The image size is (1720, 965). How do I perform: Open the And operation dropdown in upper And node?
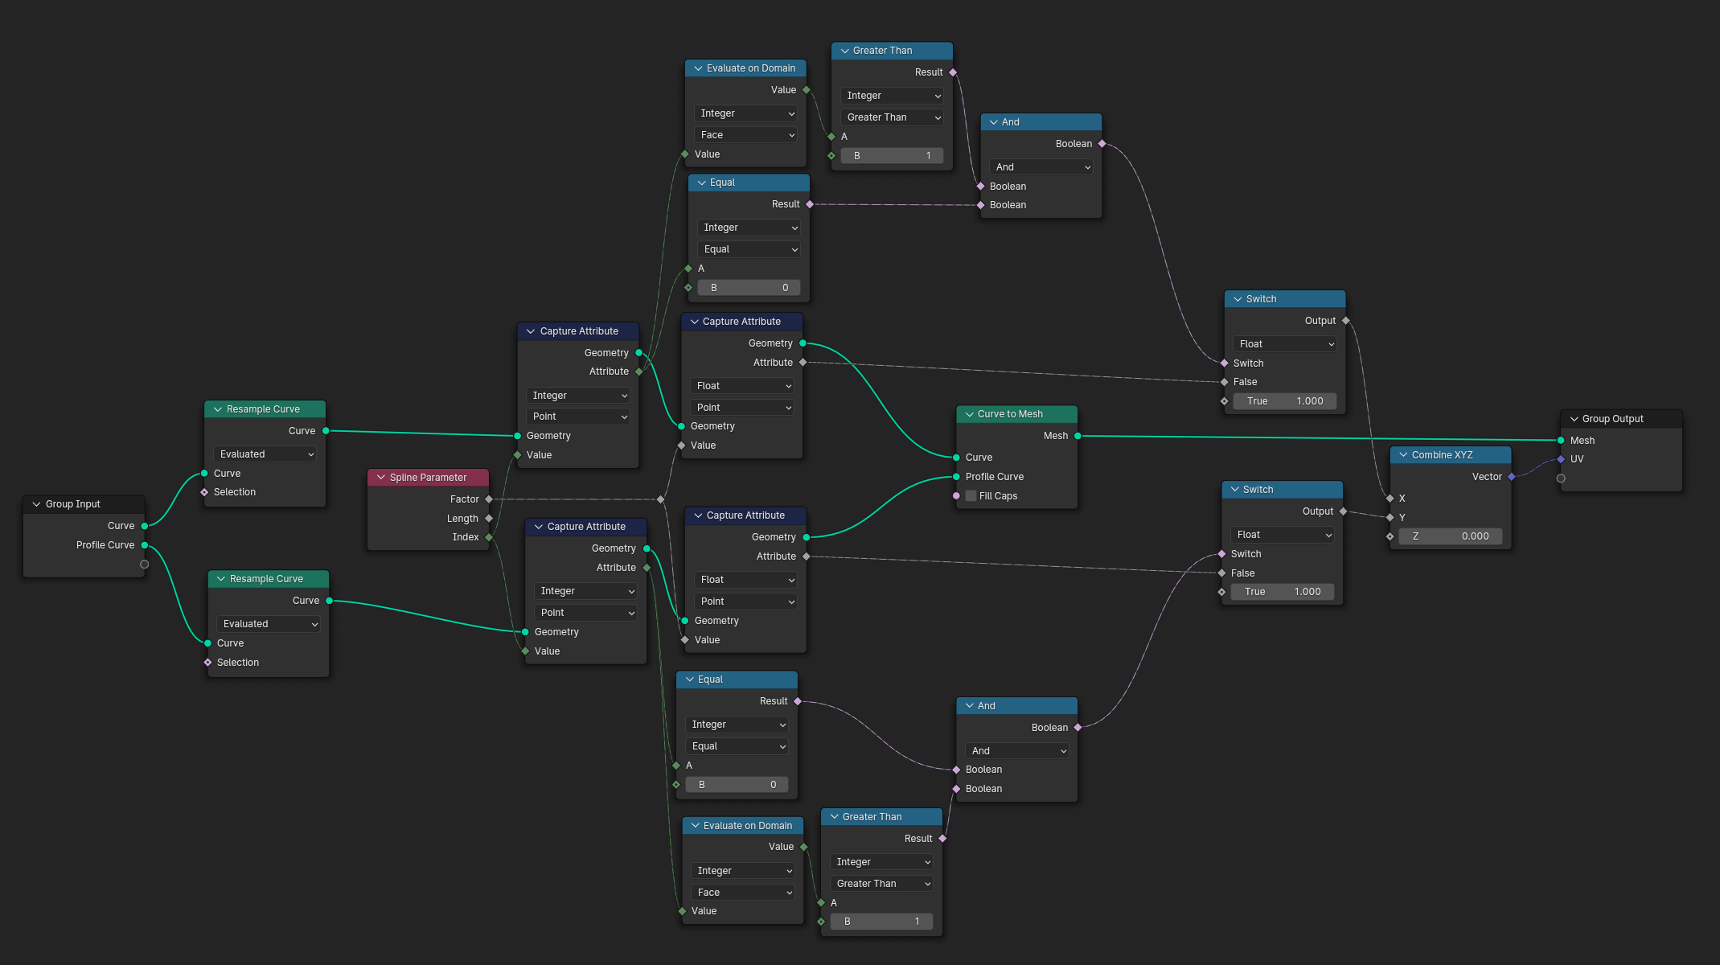[x=1041, y=167]
